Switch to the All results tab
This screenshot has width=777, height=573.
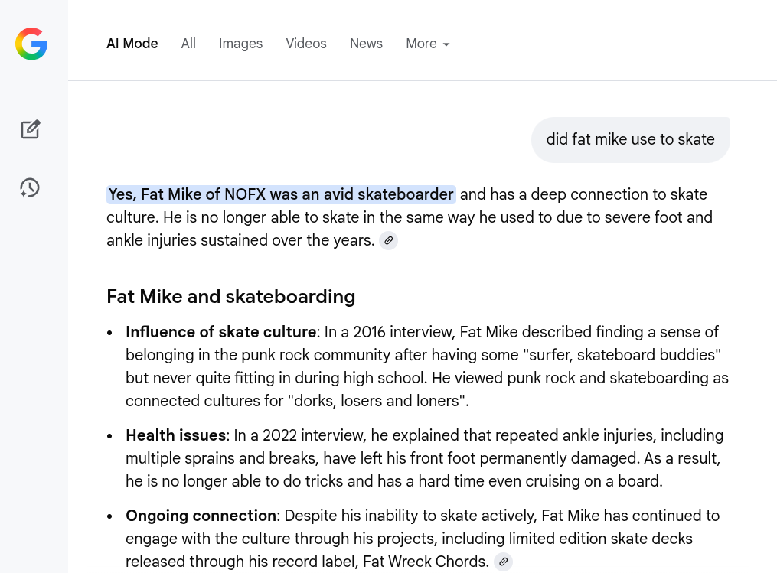(x=188, y=44)
